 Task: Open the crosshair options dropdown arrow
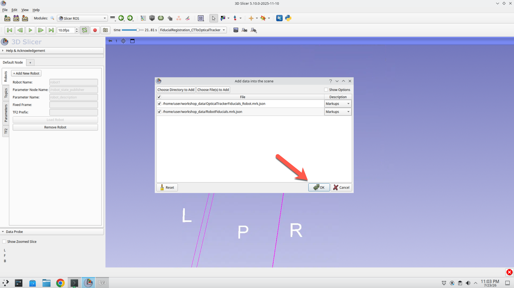coord(257,18)
